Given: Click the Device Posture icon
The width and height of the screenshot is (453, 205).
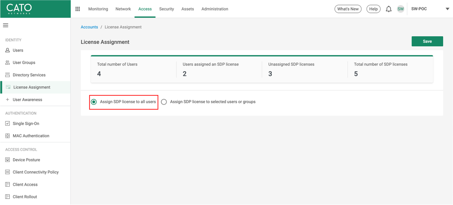Looking at the screenshot, I should click(8, 160).
